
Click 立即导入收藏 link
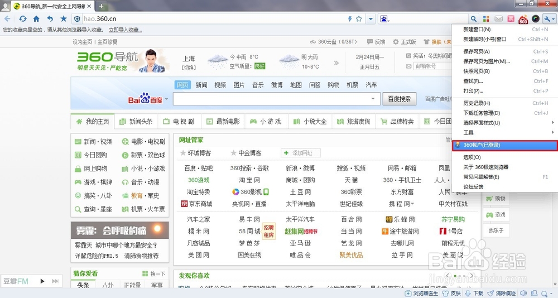pyautogui.click(x=125, y=30)
